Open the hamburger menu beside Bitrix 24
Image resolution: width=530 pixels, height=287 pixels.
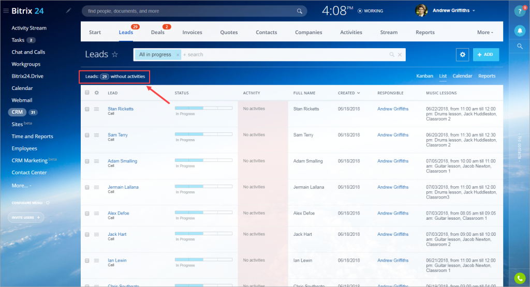[6, 11]
